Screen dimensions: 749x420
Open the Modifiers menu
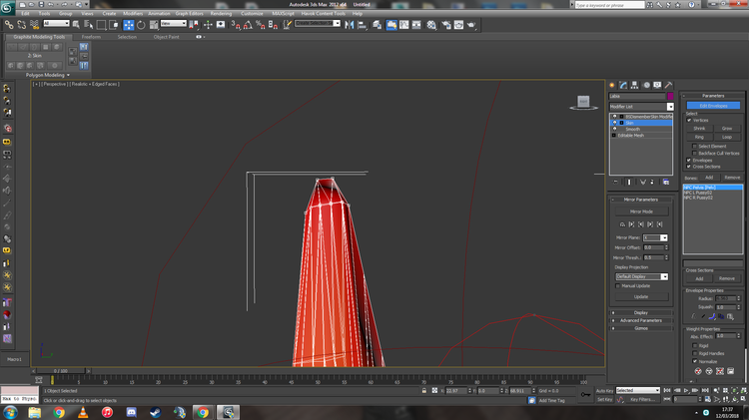(x=133, y=13)
